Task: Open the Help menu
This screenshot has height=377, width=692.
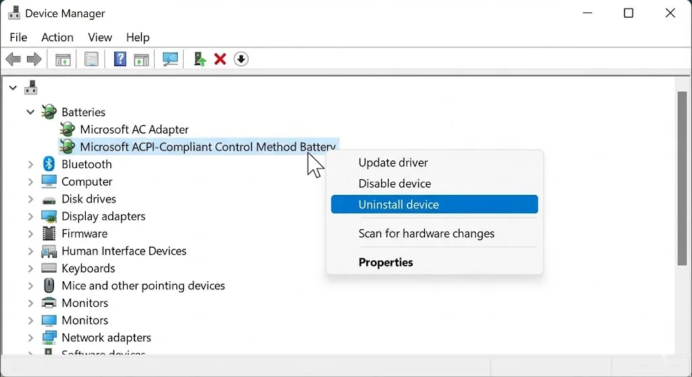Action: (138, 38)
